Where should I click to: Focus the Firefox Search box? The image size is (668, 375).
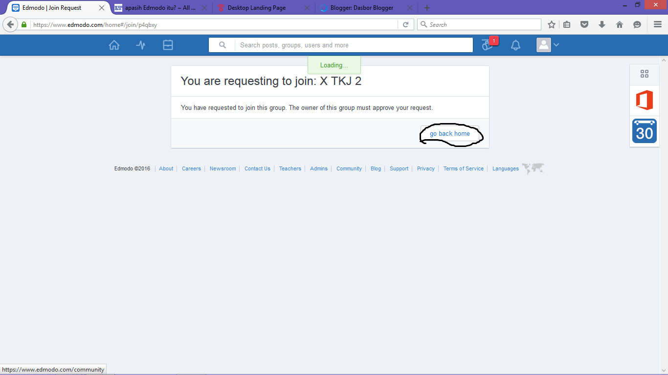click(x=479, y=24)
